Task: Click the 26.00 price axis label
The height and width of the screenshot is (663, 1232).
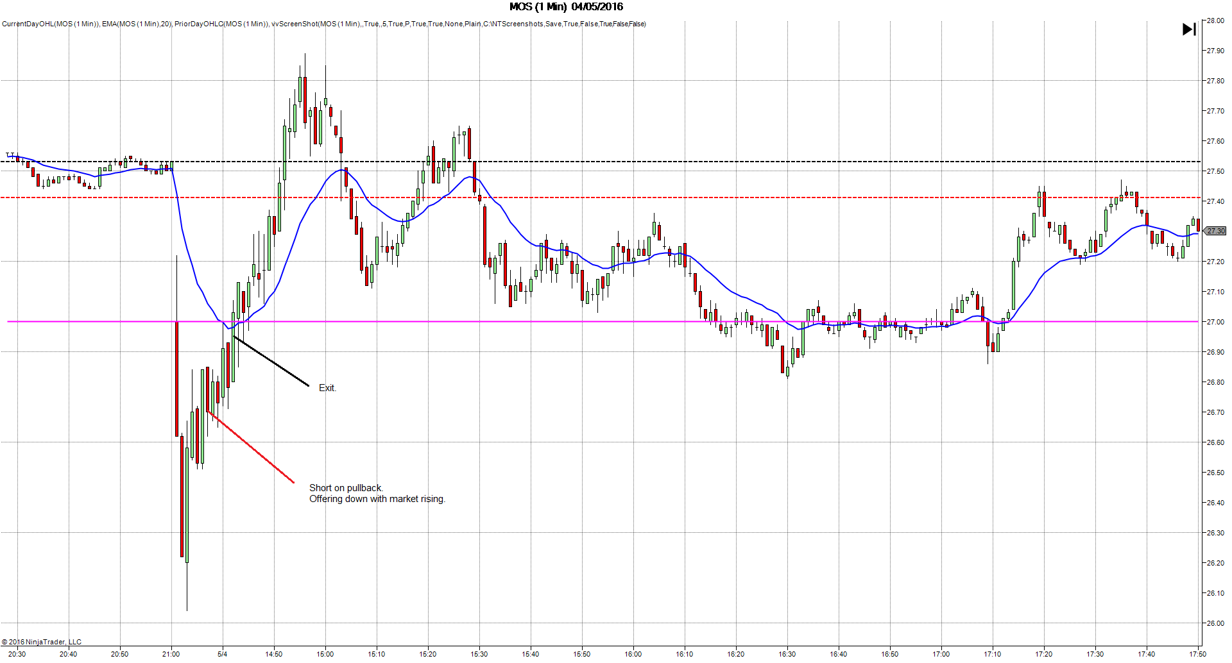Action: [x=1215, y=623]
